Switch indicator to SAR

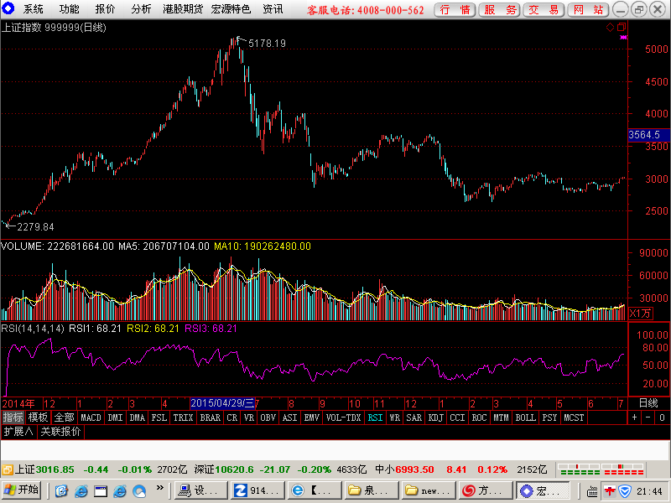point(414,417)
